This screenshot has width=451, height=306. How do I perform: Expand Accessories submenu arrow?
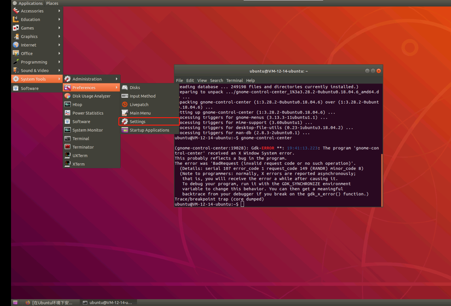pyautogui.click(x=59, y=11)
